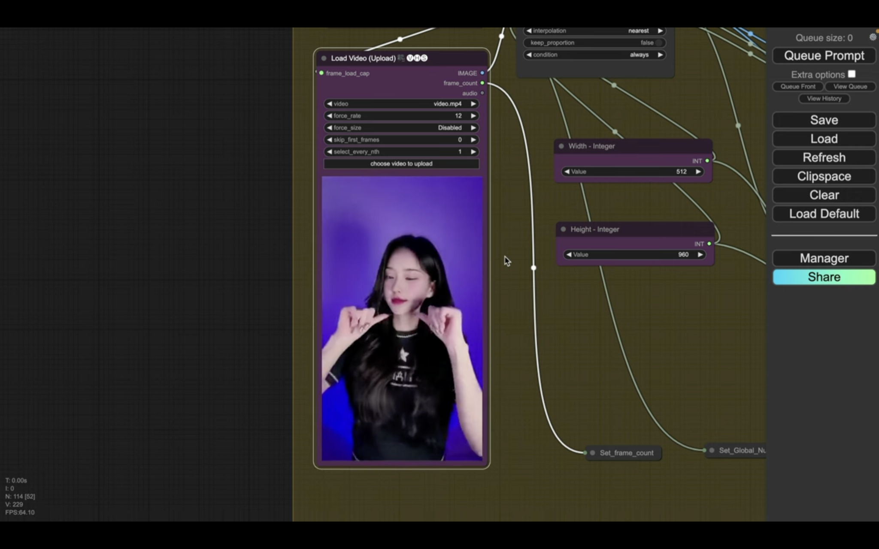Decrease Width value with the left arrow
This screenshot has height=549, width=879.
[x=567, y=172]
